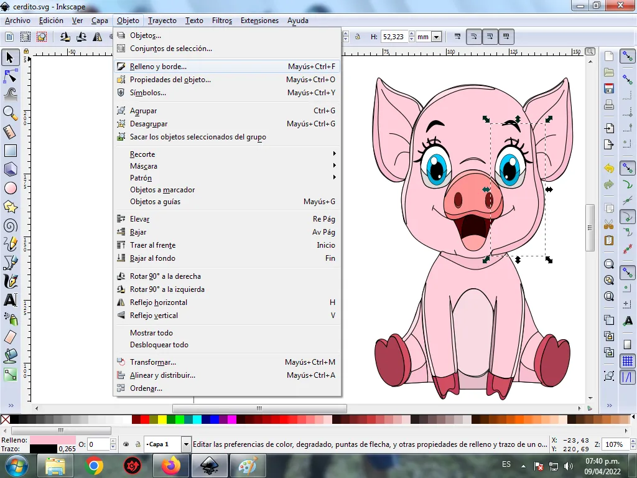
Task: Click Flip horizontal toolbar icon
Action: coord(98,37)
